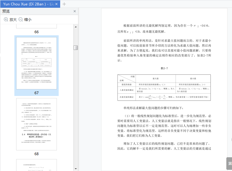Click the zoom out magnifier icon
Viewport: 232px width, 171px height.
click(x=21, y=19)
